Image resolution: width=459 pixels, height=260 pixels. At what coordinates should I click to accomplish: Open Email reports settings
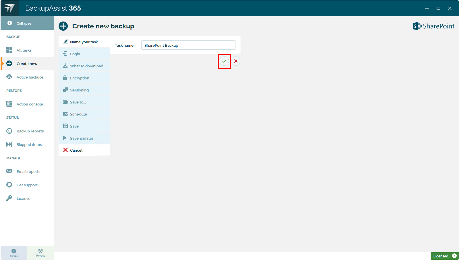(27, 171)
